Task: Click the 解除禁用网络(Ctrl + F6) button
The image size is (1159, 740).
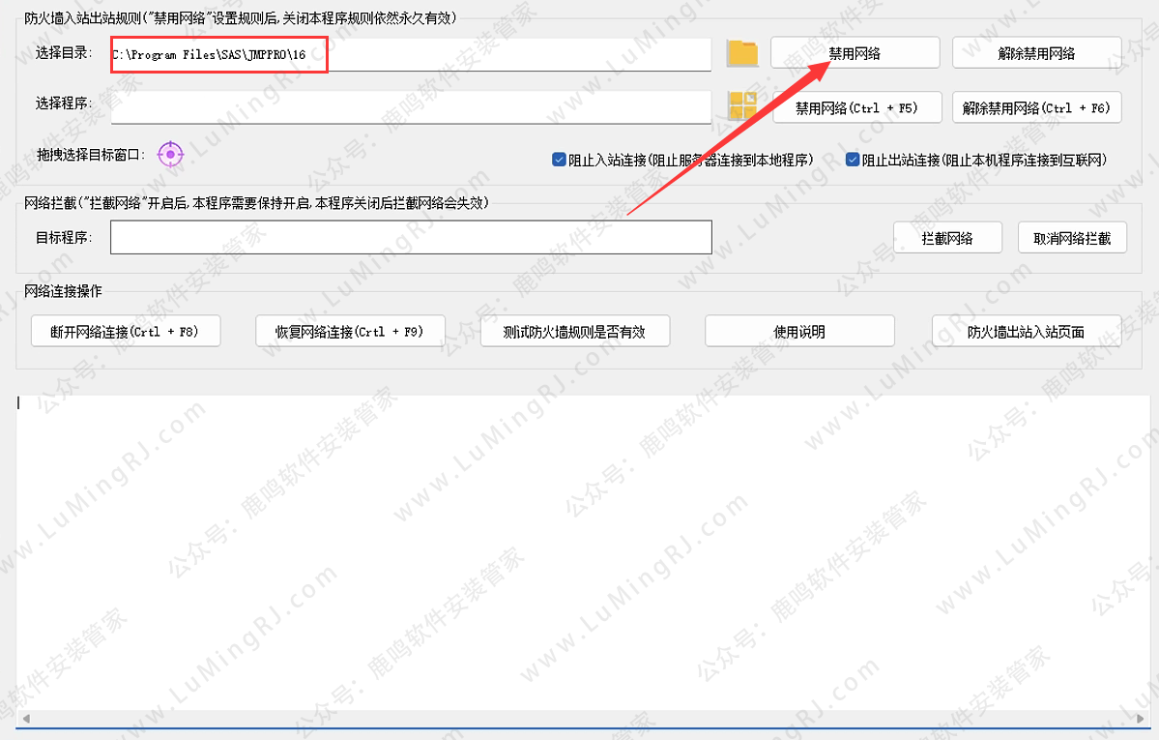Action: coord(1036,107)
